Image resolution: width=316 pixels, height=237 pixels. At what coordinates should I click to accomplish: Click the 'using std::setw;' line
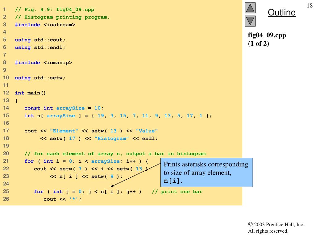point(40,78)
